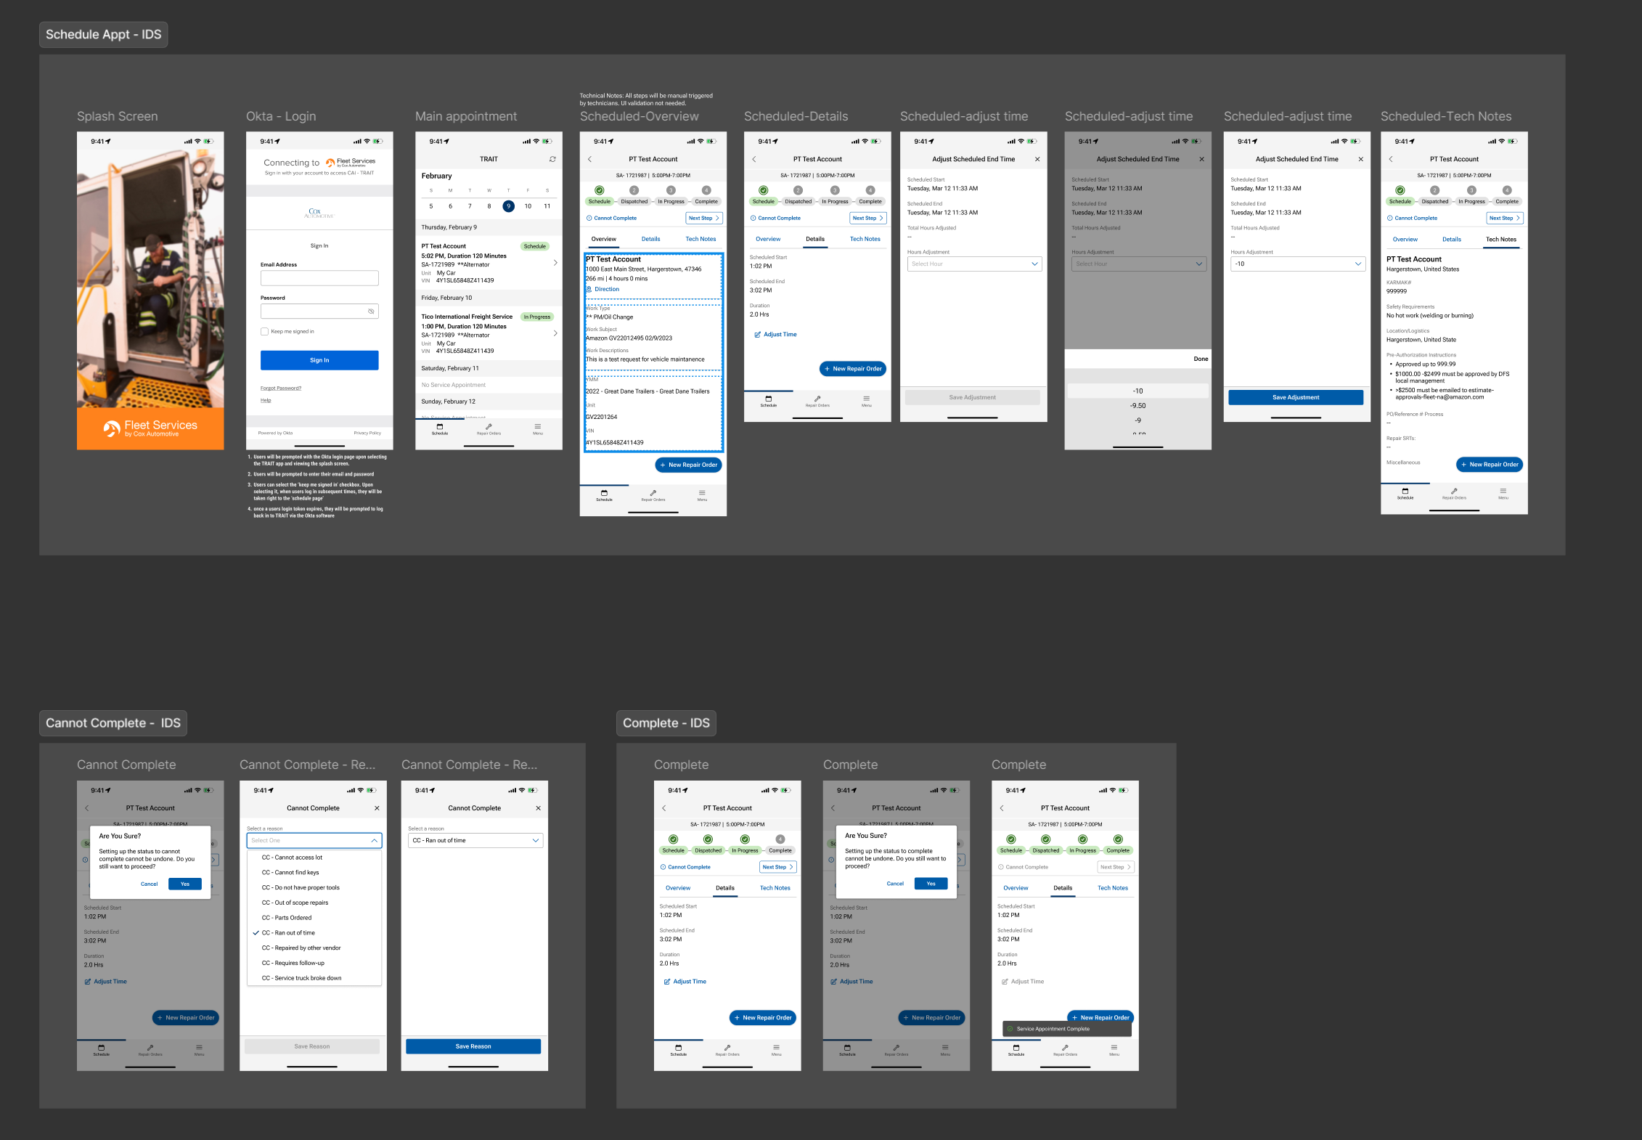Tap back arrow on Scheduled-Tech Notes screen header
This screenshot has height=1140, width=1642.
pos(1391,159)
